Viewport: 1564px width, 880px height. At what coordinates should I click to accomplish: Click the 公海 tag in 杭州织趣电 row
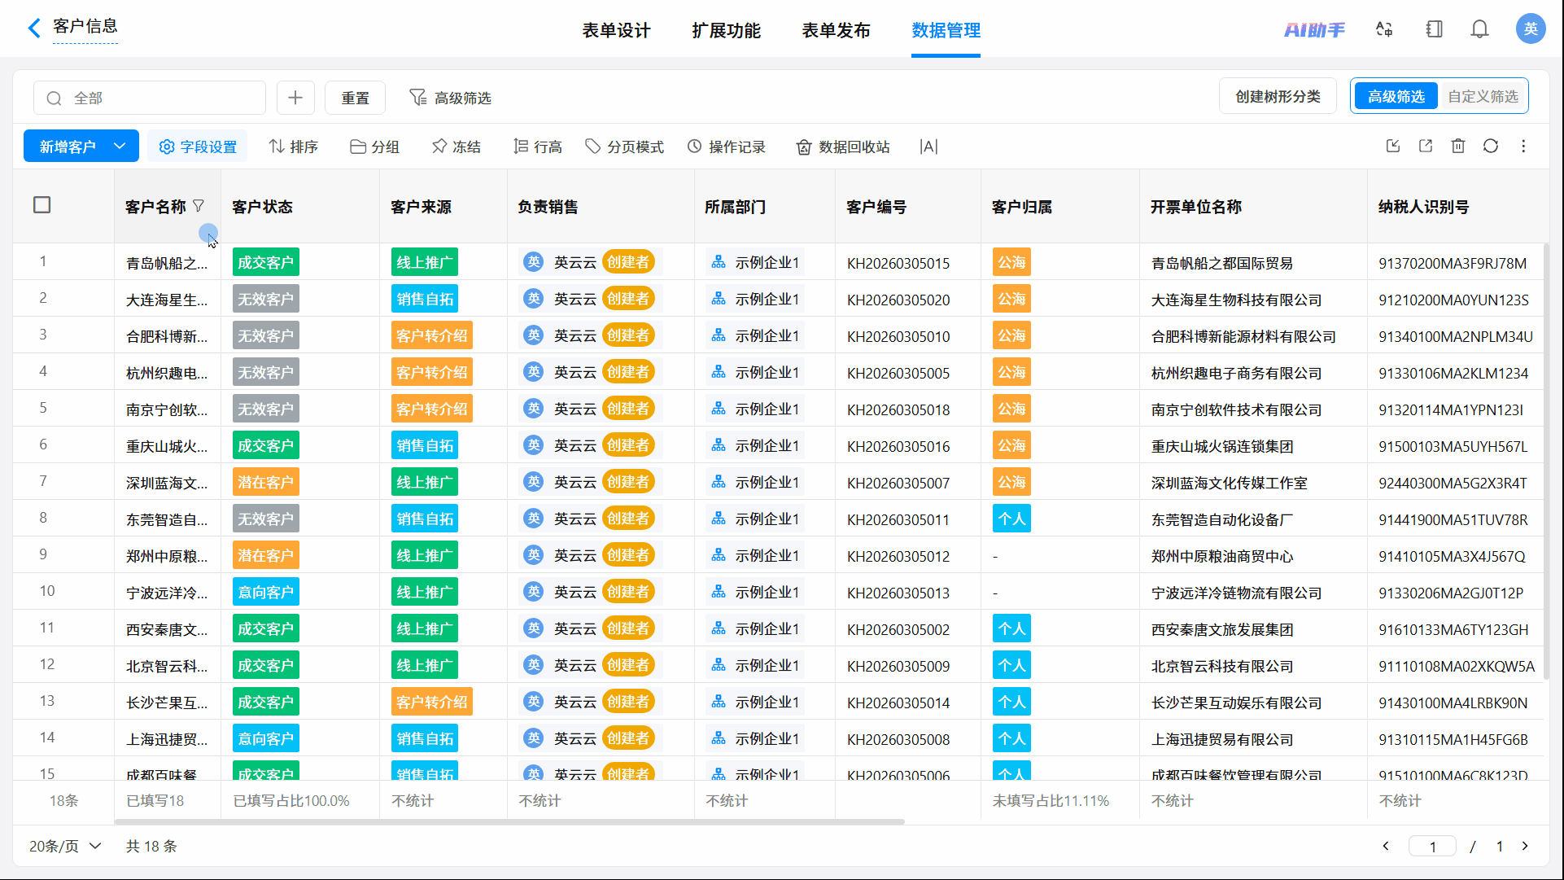(1011, 372)
